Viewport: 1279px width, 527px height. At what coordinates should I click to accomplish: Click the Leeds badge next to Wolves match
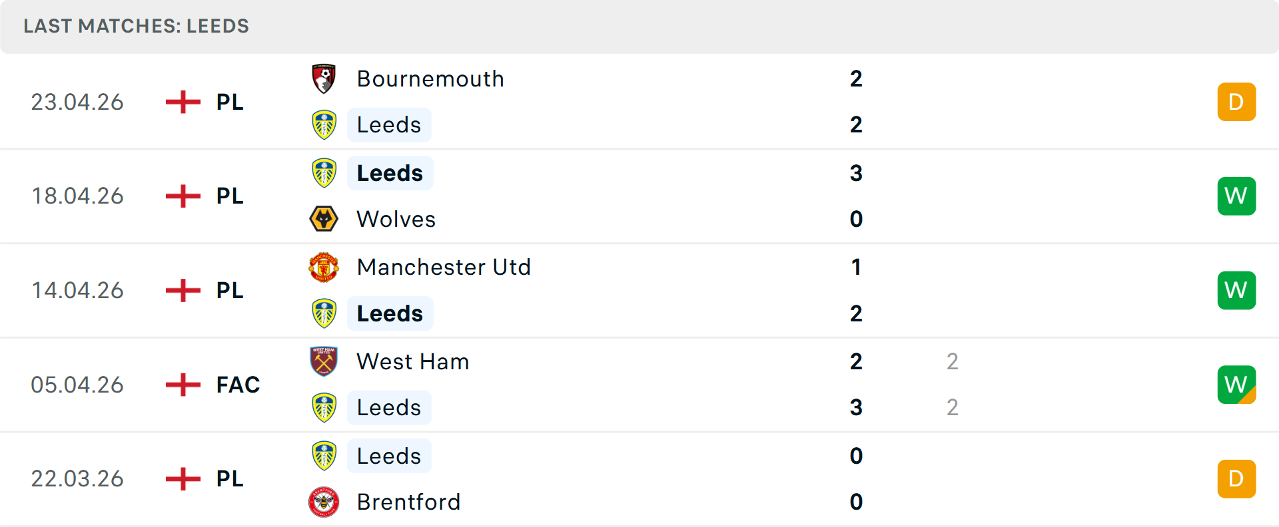pyautogui.click(x=324, y=172)
